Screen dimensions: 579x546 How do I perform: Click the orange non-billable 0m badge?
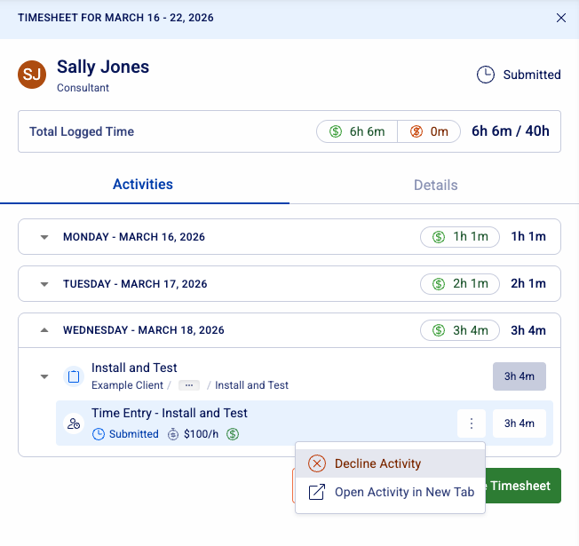tap(429, 131)
